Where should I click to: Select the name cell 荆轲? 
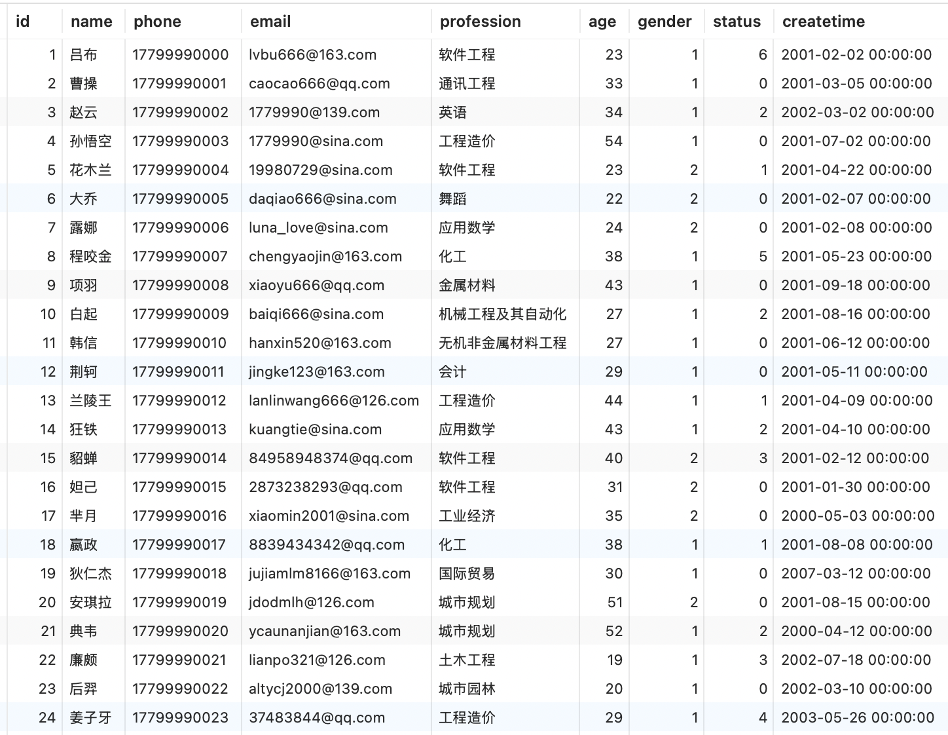point(83,372)
